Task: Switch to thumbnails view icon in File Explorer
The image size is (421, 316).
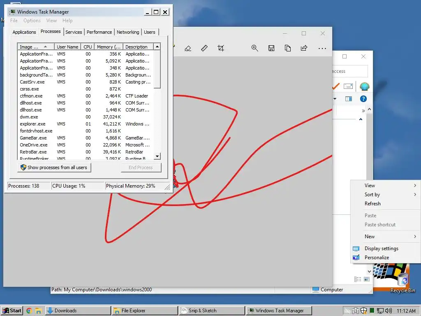Action: click(x=367, y=279)
